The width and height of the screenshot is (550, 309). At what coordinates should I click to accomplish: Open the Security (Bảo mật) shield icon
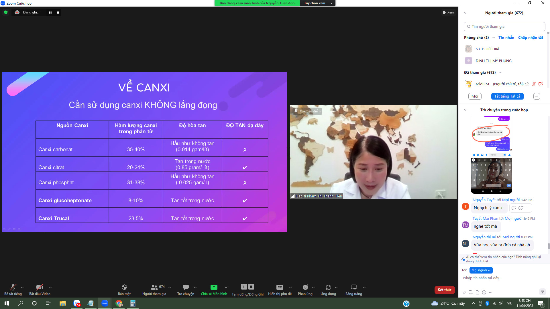(x=124, y=287)
